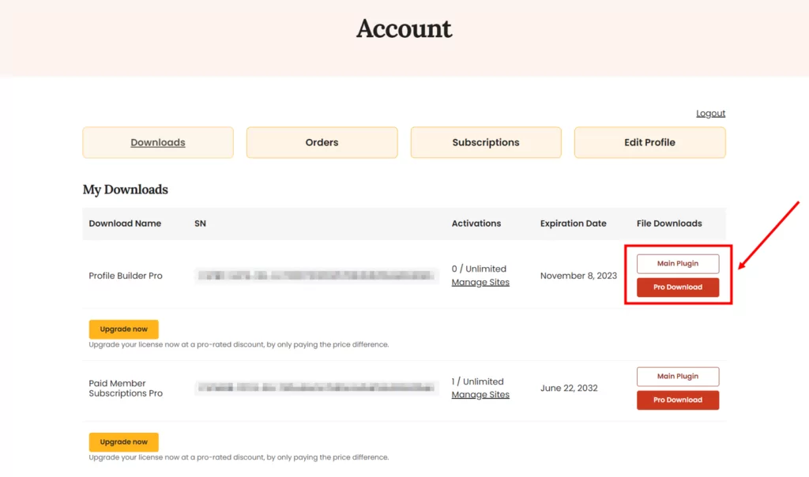
Task: Click the Expiration Date column header
Action: coord(574,223)
